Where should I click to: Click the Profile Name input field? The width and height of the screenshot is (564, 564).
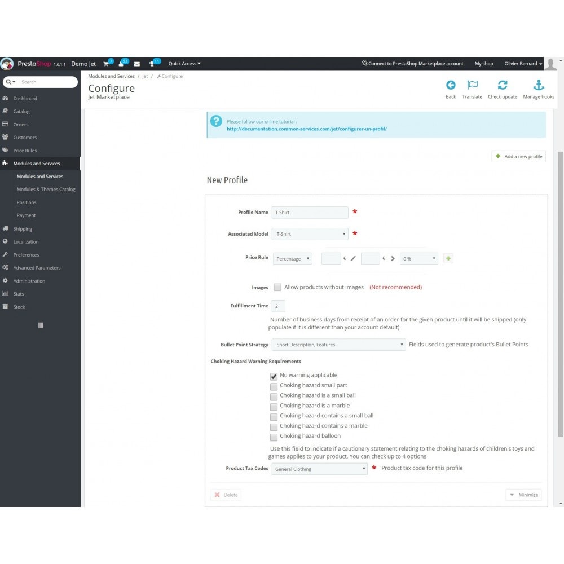pyautogui.click(x=310, y=213)
